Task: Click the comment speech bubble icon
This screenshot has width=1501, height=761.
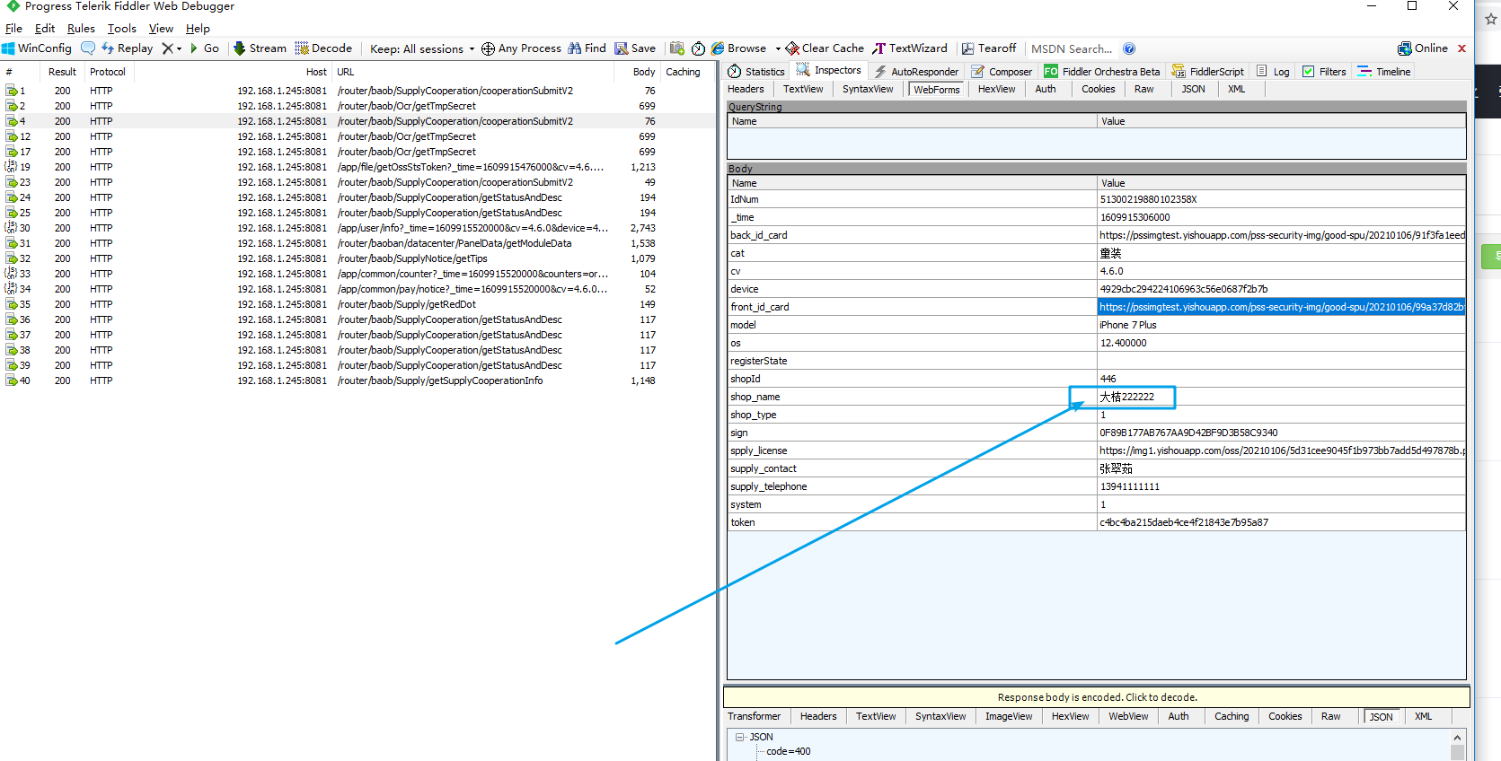Action: pyautogui.click(x=88, y=48)
